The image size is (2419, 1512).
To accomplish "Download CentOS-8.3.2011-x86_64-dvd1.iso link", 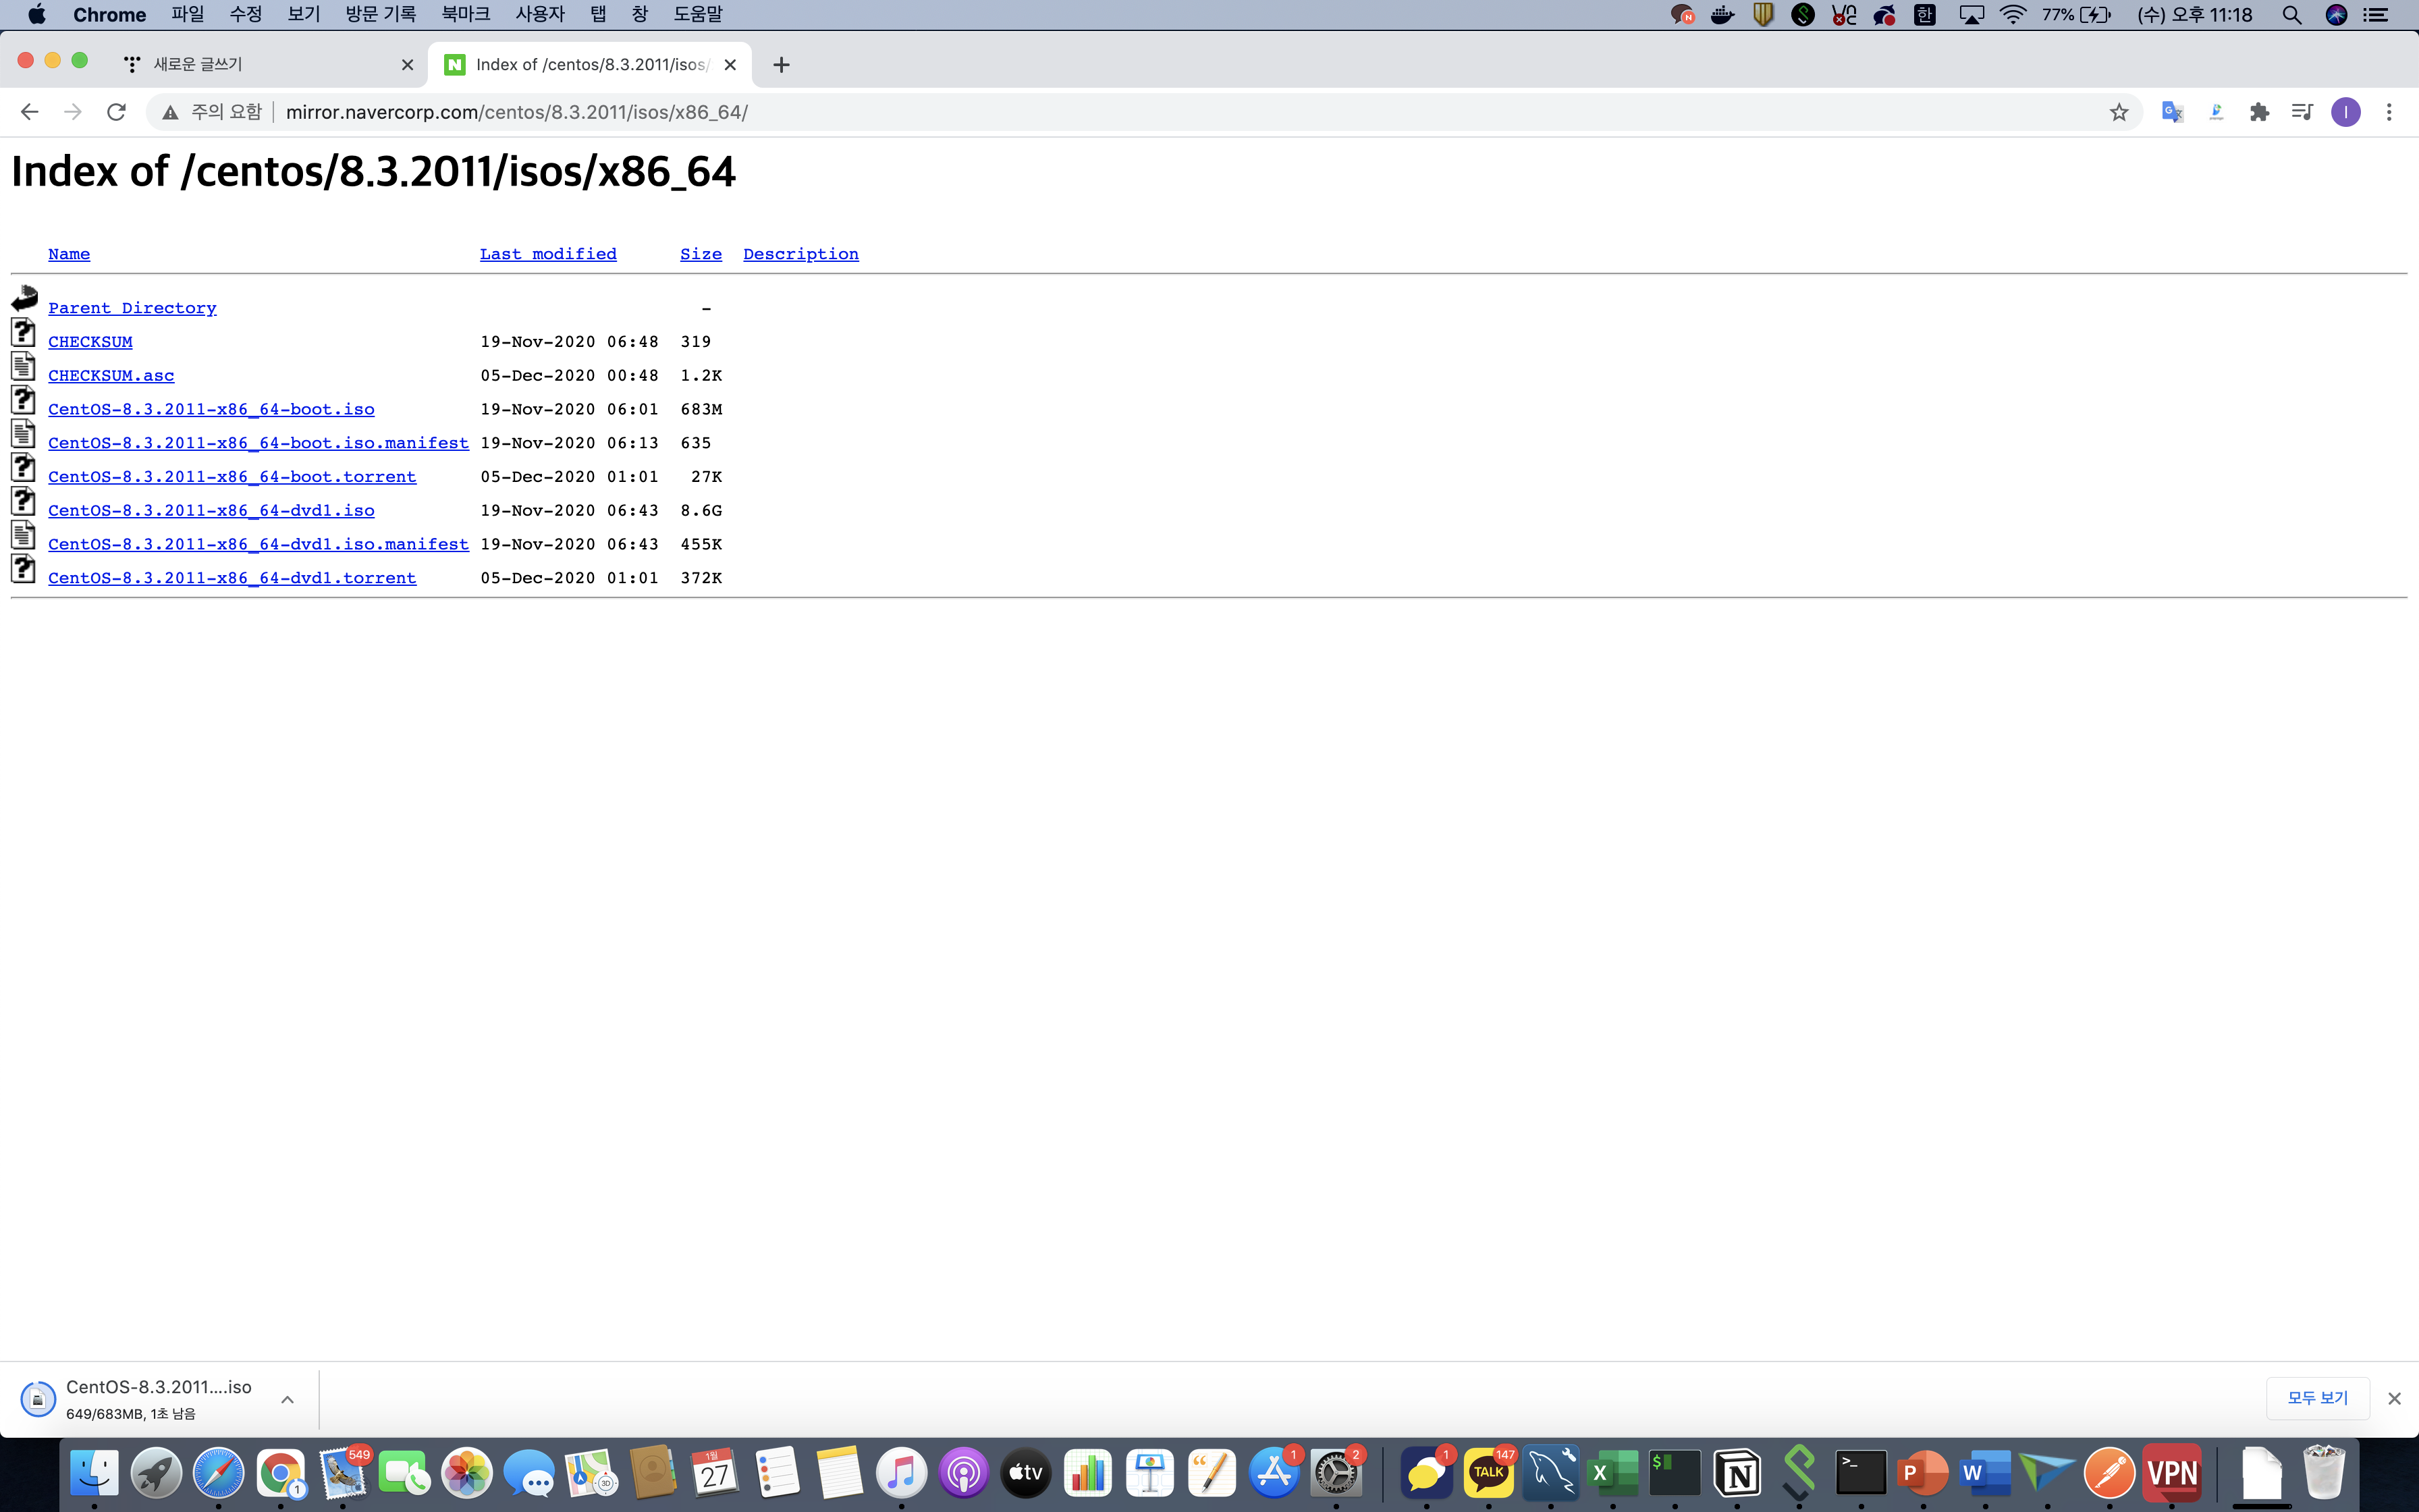I will tap(211, 511).
